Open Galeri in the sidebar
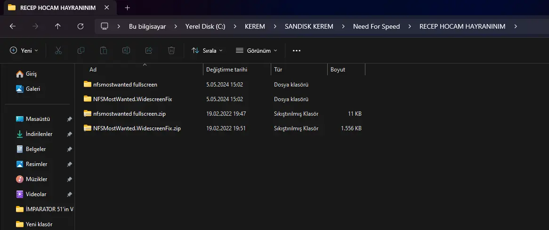The height and width of the screenshot is (230, 549). coord(28,89)
